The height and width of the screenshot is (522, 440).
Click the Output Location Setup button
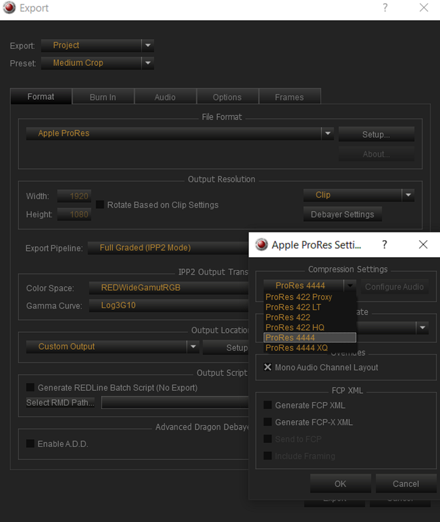pos(226,348)
